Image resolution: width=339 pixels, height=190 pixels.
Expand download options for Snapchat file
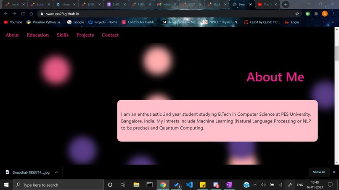56,172
